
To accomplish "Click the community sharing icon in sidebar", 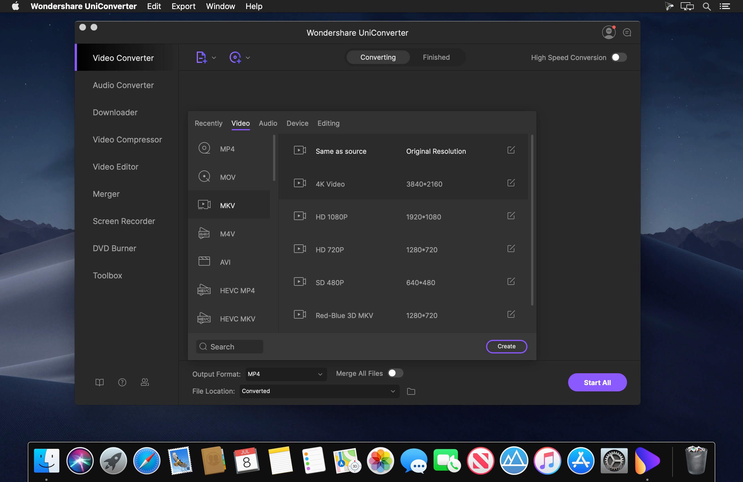I will coord(145,382).
